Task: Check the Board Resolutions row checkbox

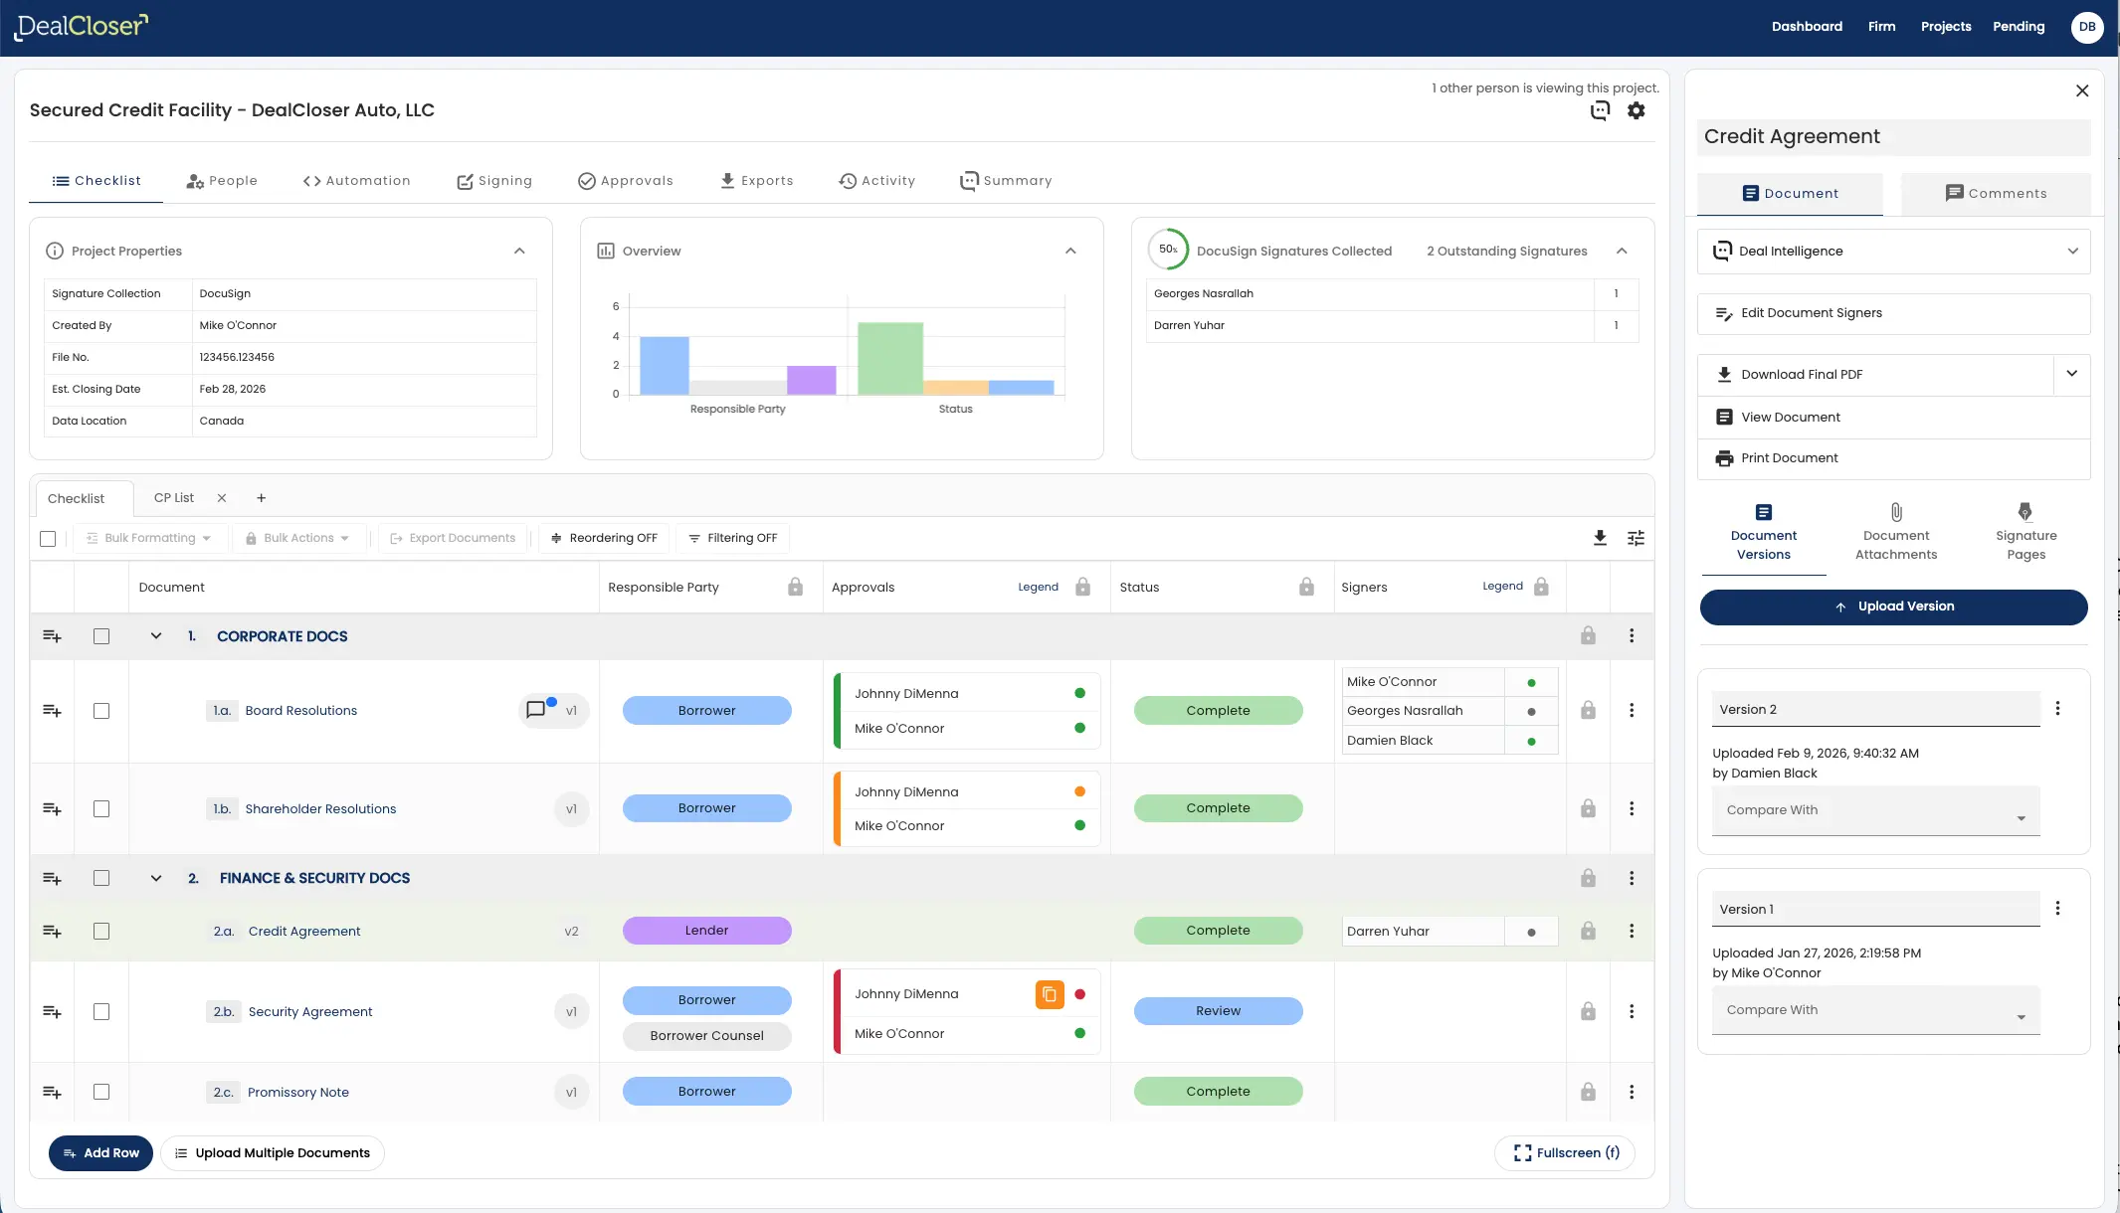Action: tap(101, 711)
